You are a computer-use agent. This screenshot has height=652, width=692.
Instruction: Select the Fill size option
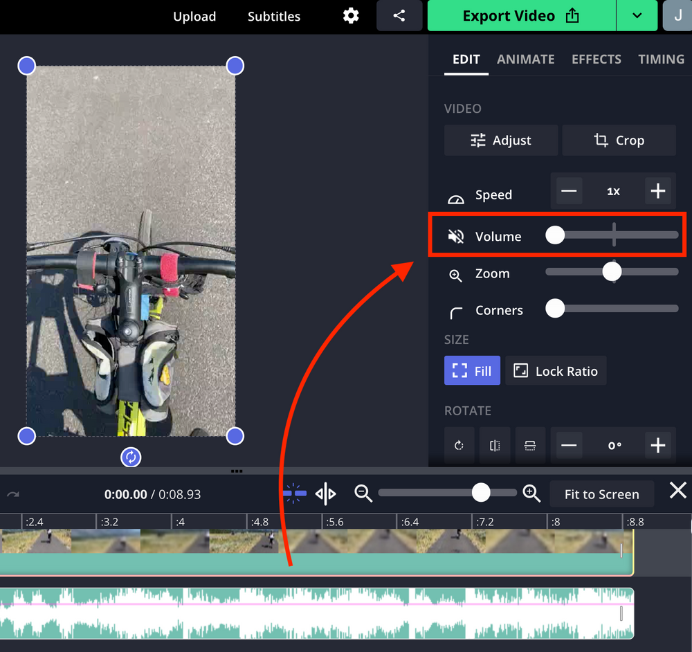[x=472, y=370]
